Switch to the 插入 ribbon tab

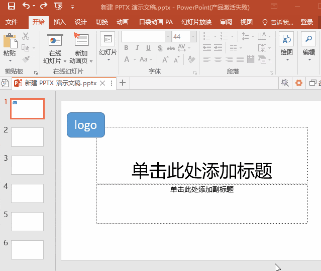(60, 22)
